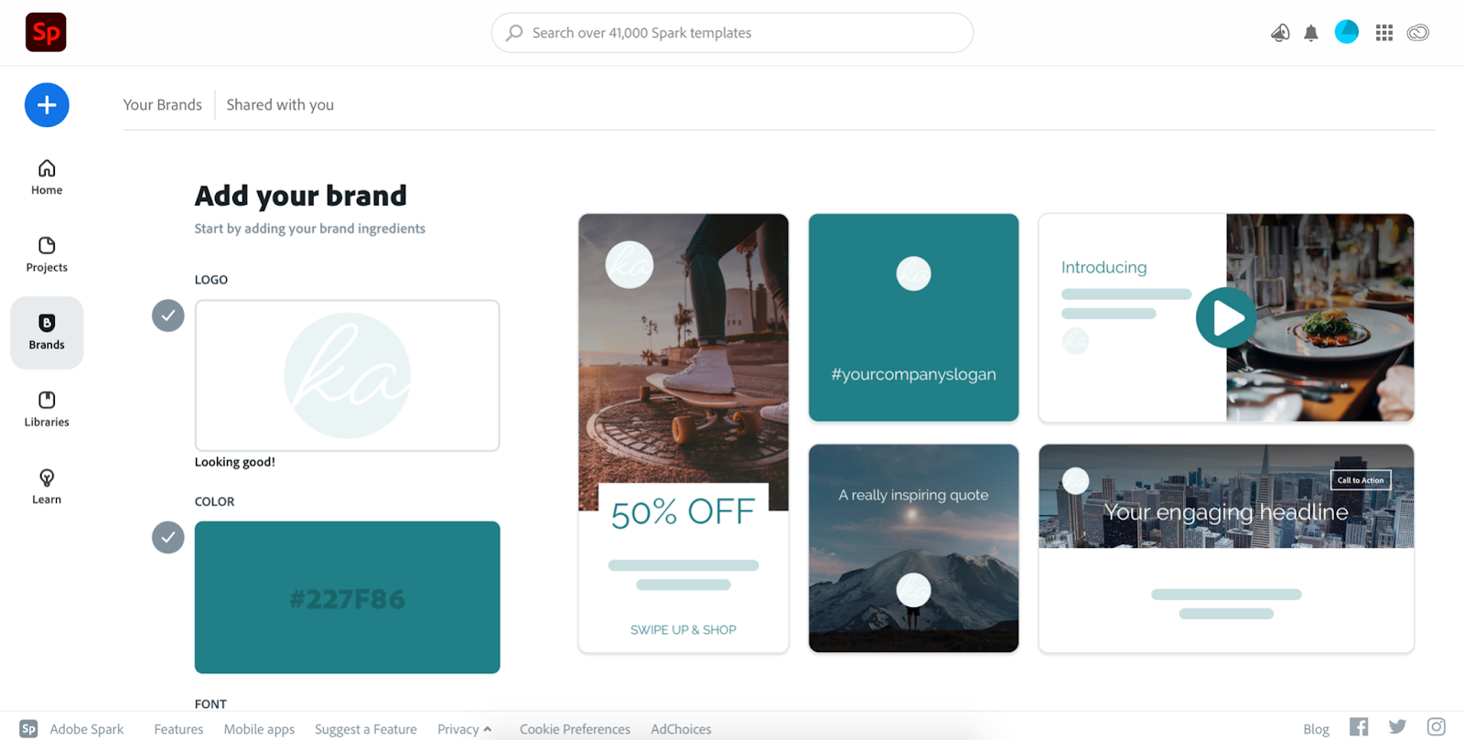This screenshot has width=1464, height=740.
Task: Click the Spark templates search field
Action: [x=732, y=33]
